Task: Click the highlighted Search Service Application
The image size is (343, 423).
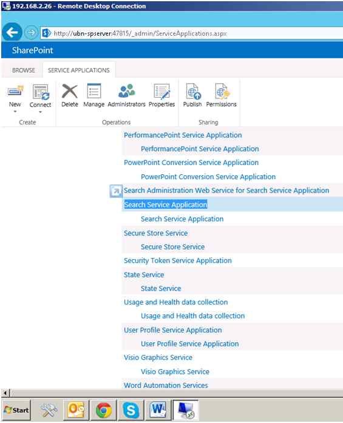Action: point(166,205)
